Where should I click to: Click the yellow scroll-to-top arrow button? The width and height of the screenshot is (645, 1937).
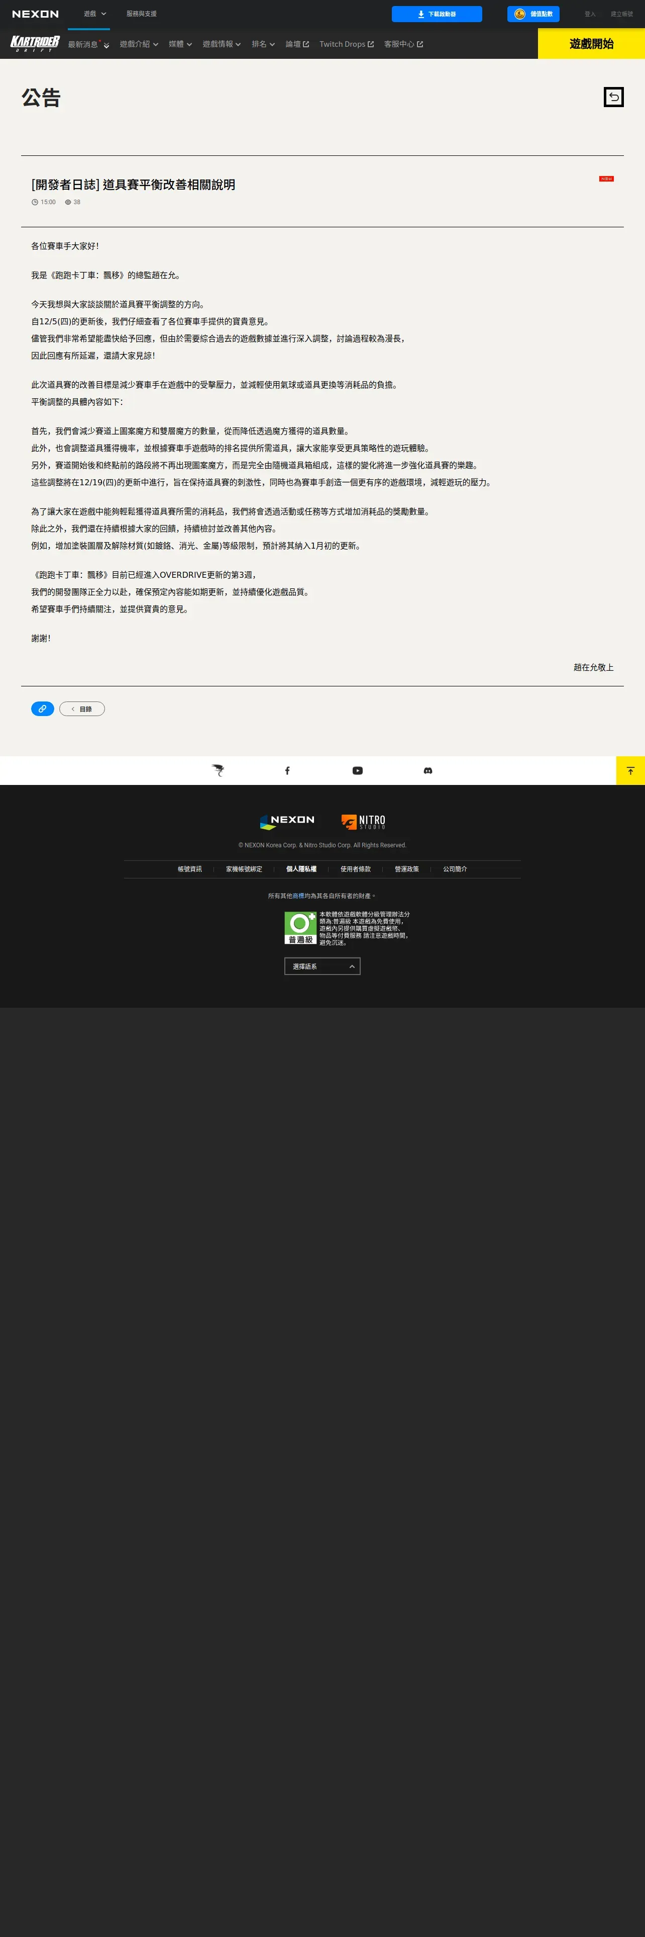tap(630, 770)
